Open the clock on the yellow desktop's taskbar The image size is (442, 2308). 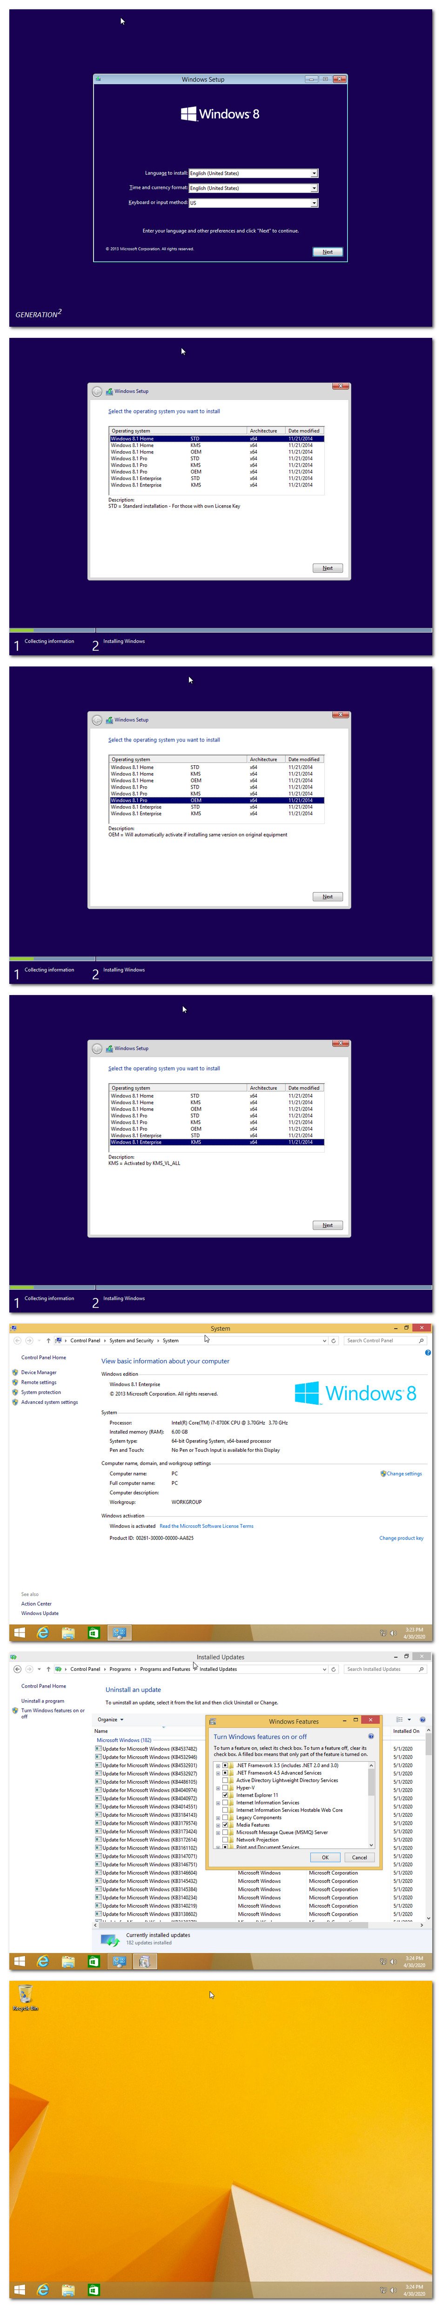(413, 2290)
